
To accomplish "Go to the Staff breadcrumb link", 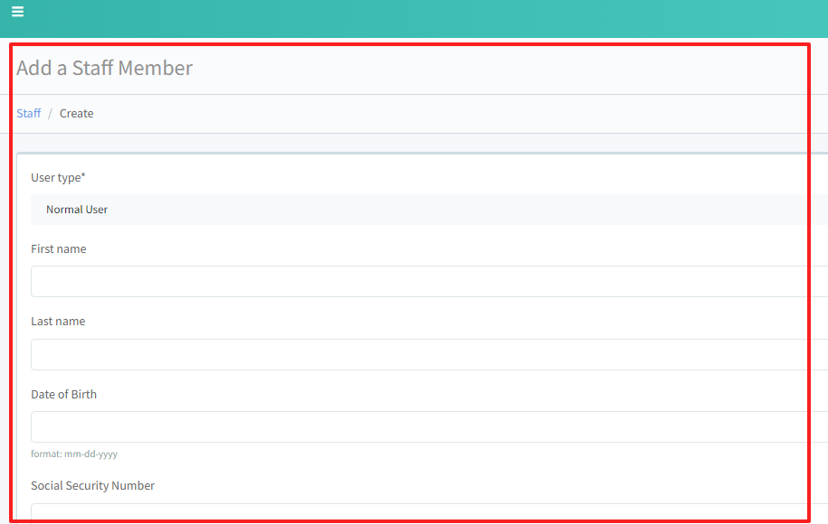I will point(28,114).
